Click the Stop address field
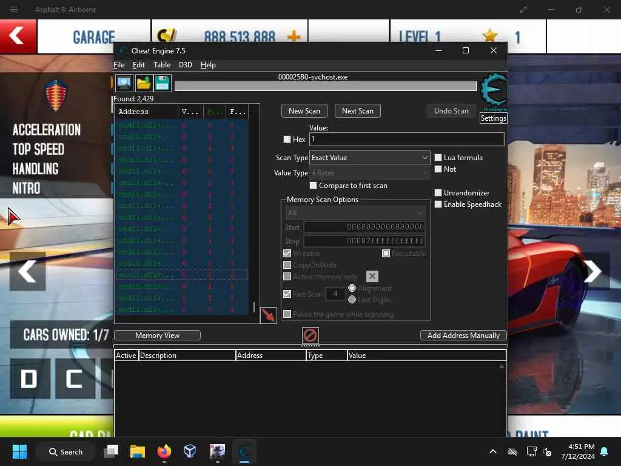 (364, 241)
